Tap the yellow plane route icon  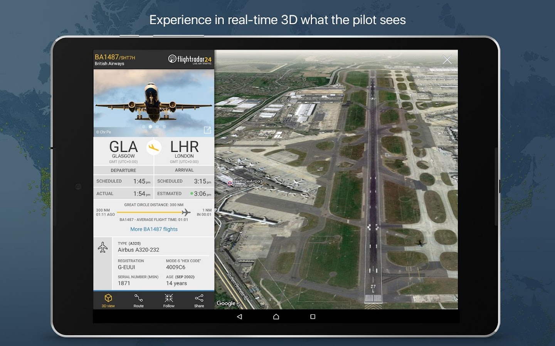click(x=154, y=147)
